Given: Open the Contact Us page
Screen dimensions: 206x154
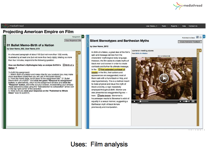Looking at the screenshot, I should (193, 26).
